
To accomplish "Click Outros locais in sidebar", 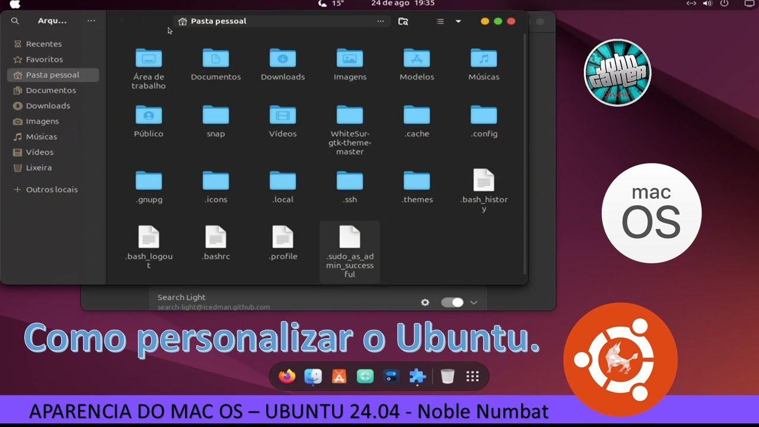I will 53,189.
